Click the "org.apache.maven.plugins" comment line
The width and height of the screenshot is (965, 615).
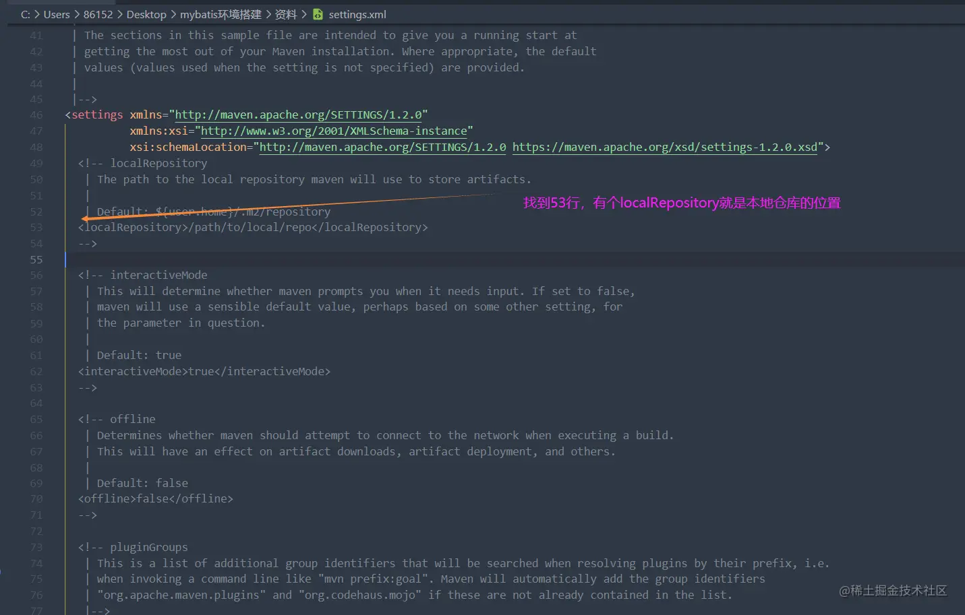coord(415,595)
